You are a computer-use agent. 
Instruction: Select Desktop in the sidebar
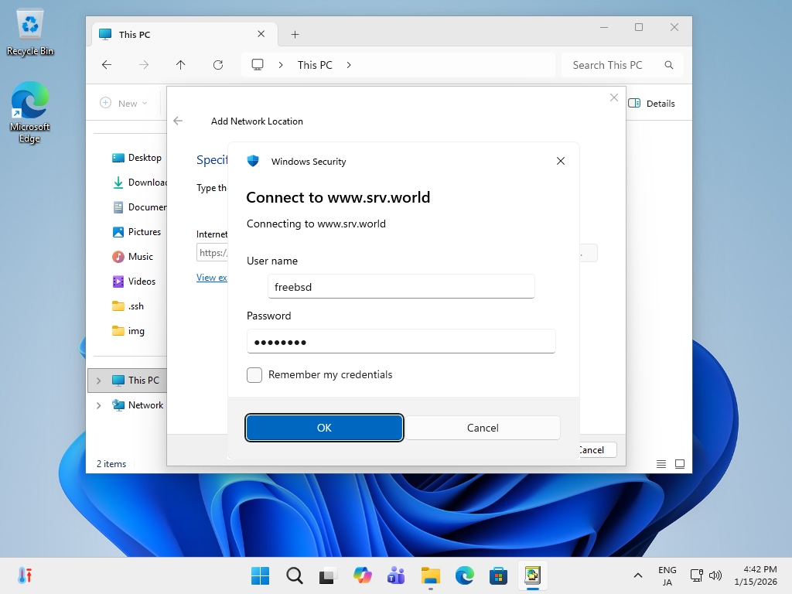pyautogui.click(x=137, y=158)
